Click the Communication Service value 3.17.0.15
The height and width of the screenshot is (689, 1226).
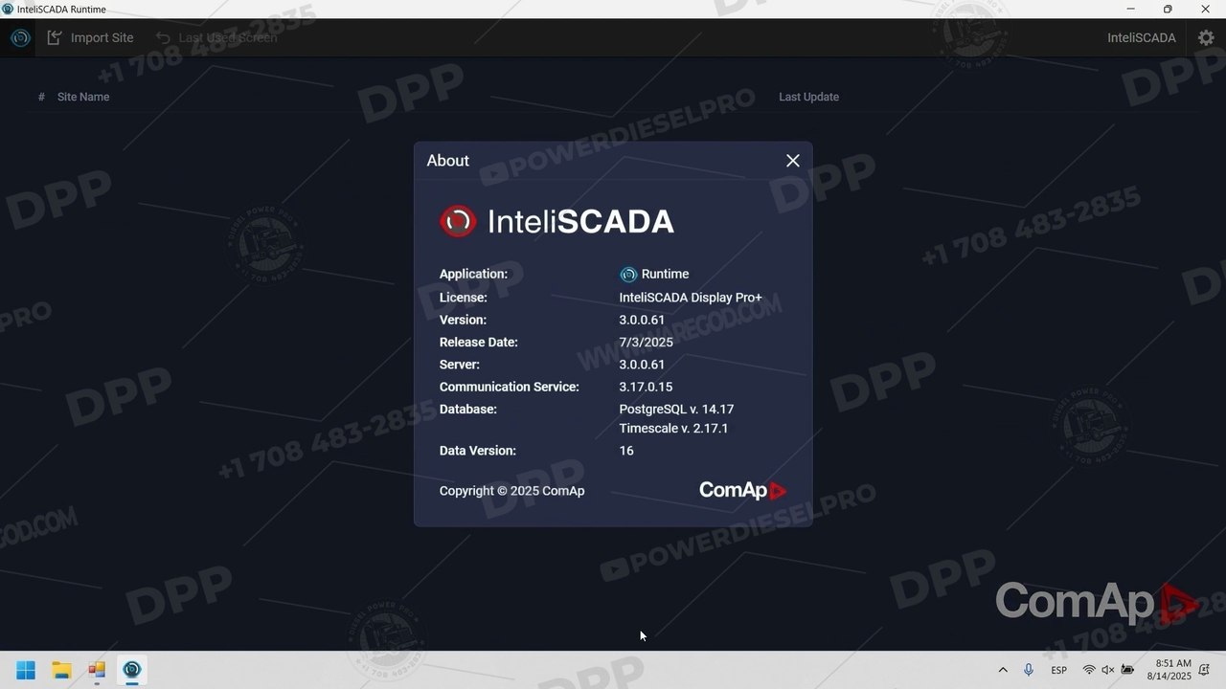646,387
